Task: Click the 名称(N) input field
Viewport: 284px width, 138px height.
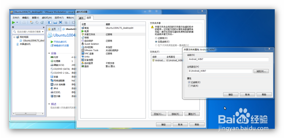Action: [x=228, y=59]
